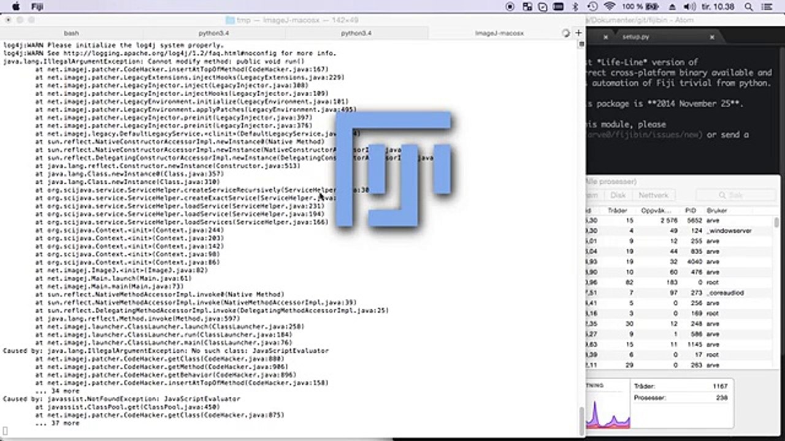Close the setup.py tab in Atom
The image size is (785, 441).
(712, 37)
